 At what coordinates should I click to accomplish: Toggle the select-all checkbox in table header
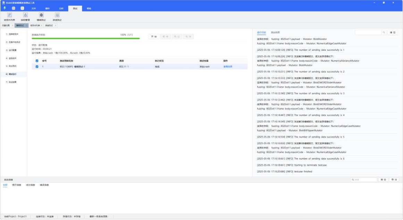[37, 61]
